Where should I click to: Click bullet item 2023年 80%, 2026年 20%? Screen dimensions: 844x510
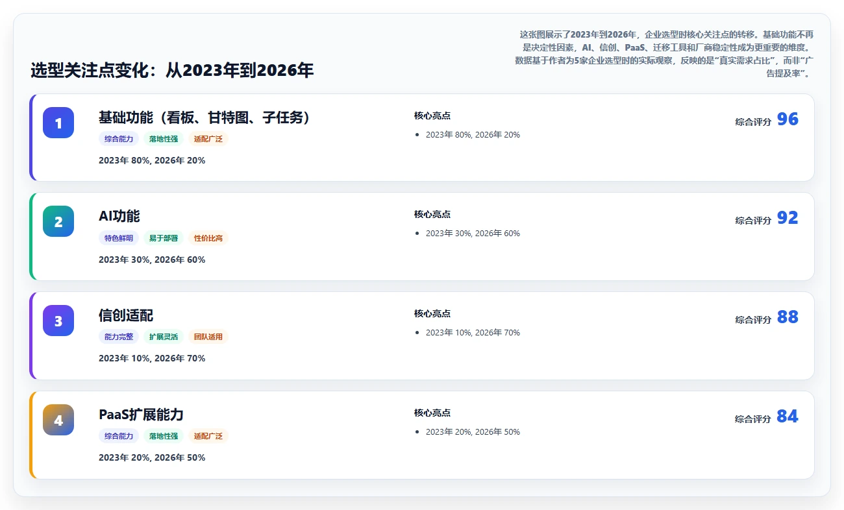point(473,135)
